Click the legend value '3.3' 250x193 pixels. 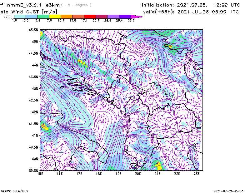[x=26, y=20]
